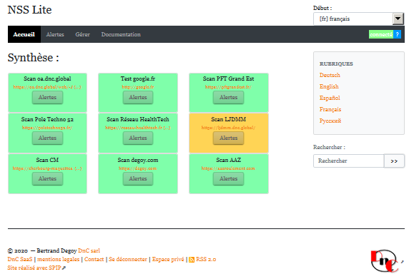The image size is (414, 279).
Task: Open the Documentation menu item
Action: click(x=121, y=34)
